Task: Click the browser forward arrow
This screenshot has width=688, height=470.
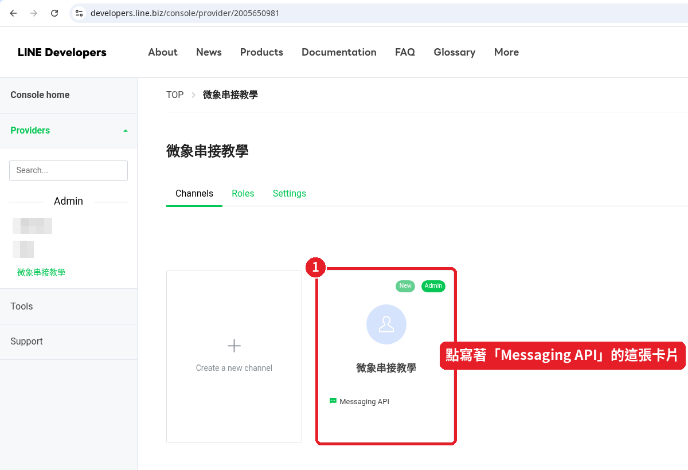Action: pos(34,13)
